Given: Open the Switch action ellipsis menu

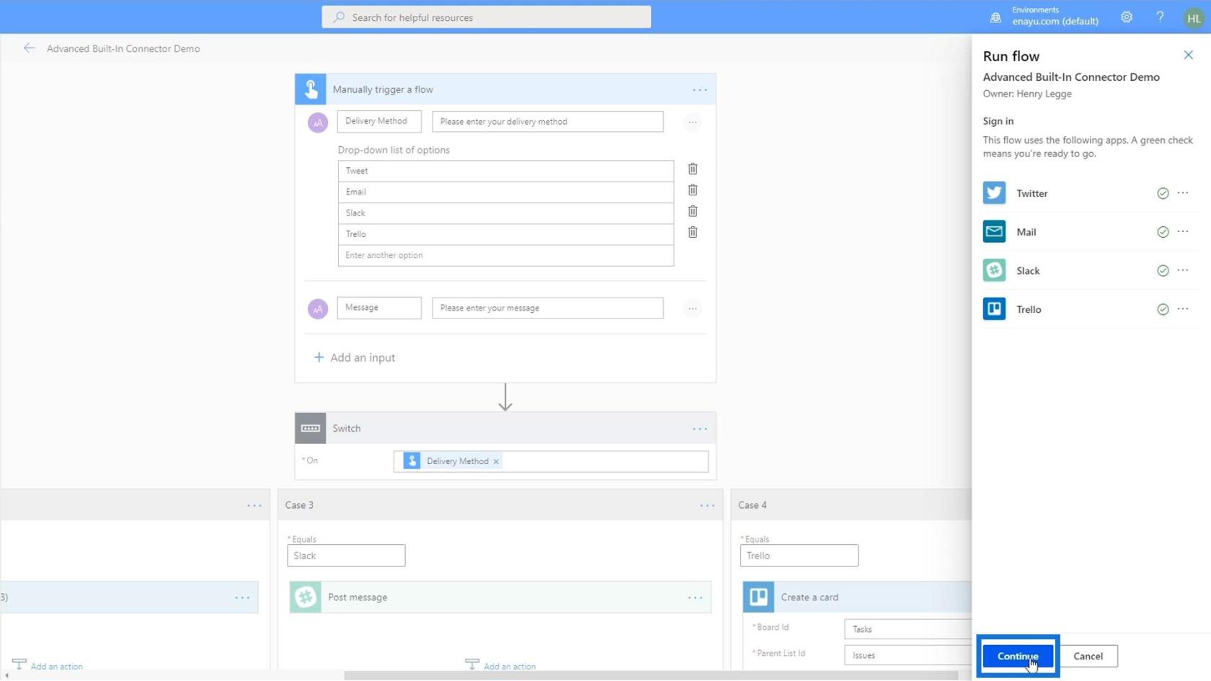Looking at the screenshot, I should (x=699, y=429).
